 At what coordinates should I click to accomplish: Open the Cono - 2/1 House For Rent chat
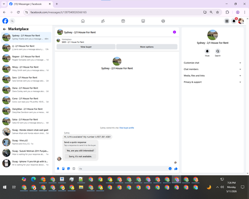(x=26, y=100)
